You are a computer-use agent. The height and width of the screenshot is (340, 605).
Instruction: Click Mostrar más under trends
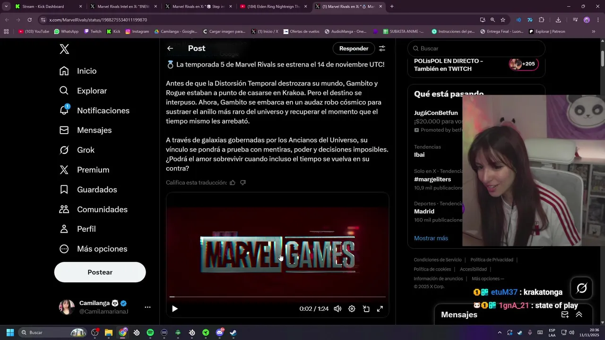431,238
